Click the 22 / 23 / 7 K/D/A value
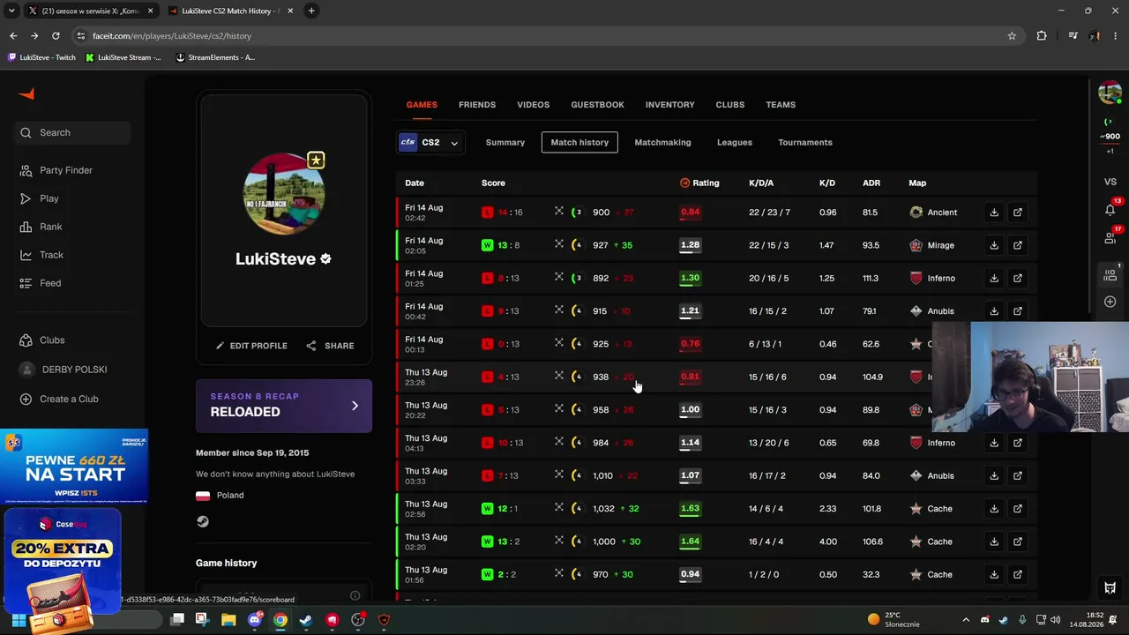Screen dimensions: 1129x635 769,213
